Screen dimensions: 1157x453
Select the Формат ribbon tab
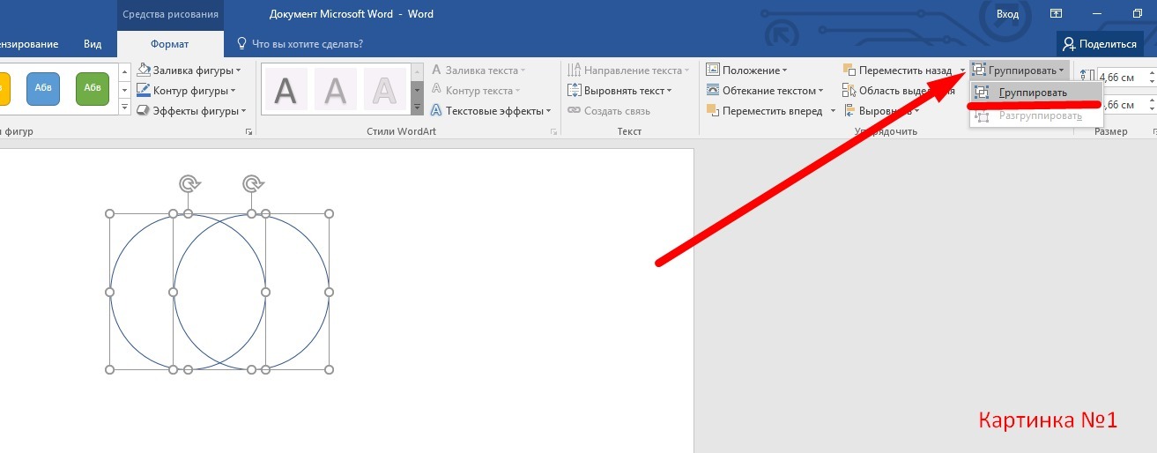tap(169, 44)
